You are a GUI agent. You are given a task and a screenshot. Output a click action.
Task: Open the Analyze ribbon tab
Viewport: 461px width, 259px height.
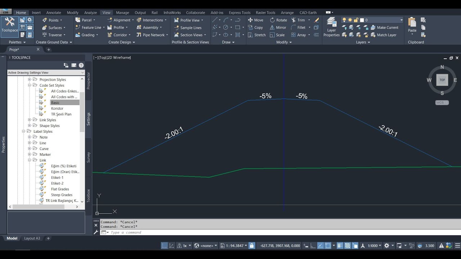coord(90,13)
